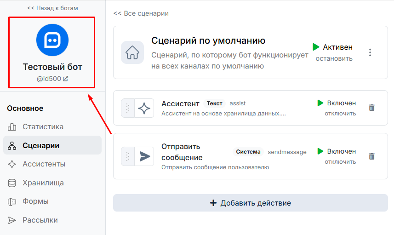Go back via Назад к ботам link
Viewport: 394px width, 235px height.
coord(52,8)
